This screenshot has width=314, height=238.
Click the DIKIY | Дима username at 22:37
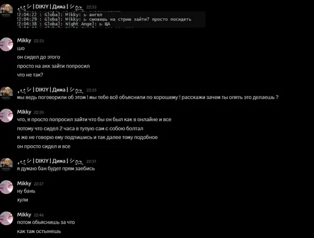pos(50,161)
